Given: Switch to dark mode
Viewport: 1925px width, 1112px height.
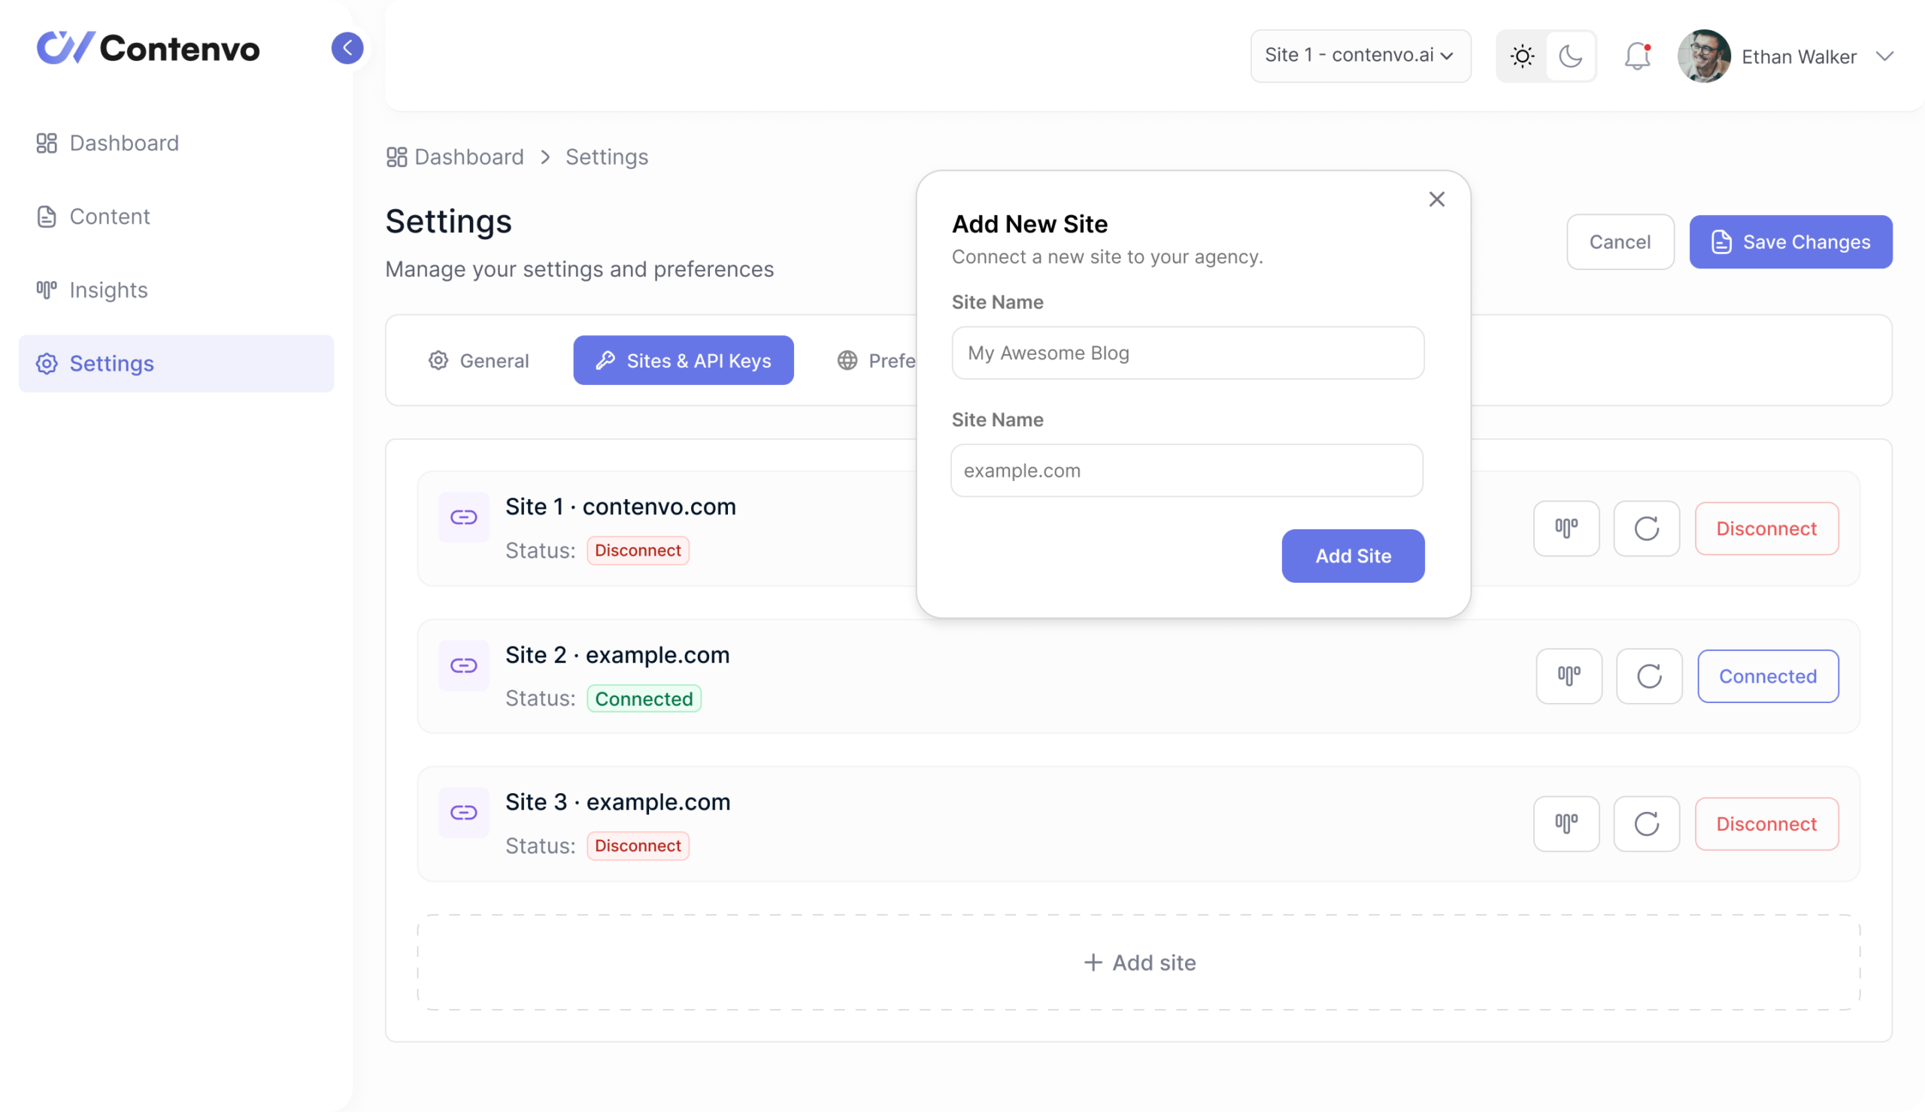Looking at the screenshot, I should [x=1572, y=55].
